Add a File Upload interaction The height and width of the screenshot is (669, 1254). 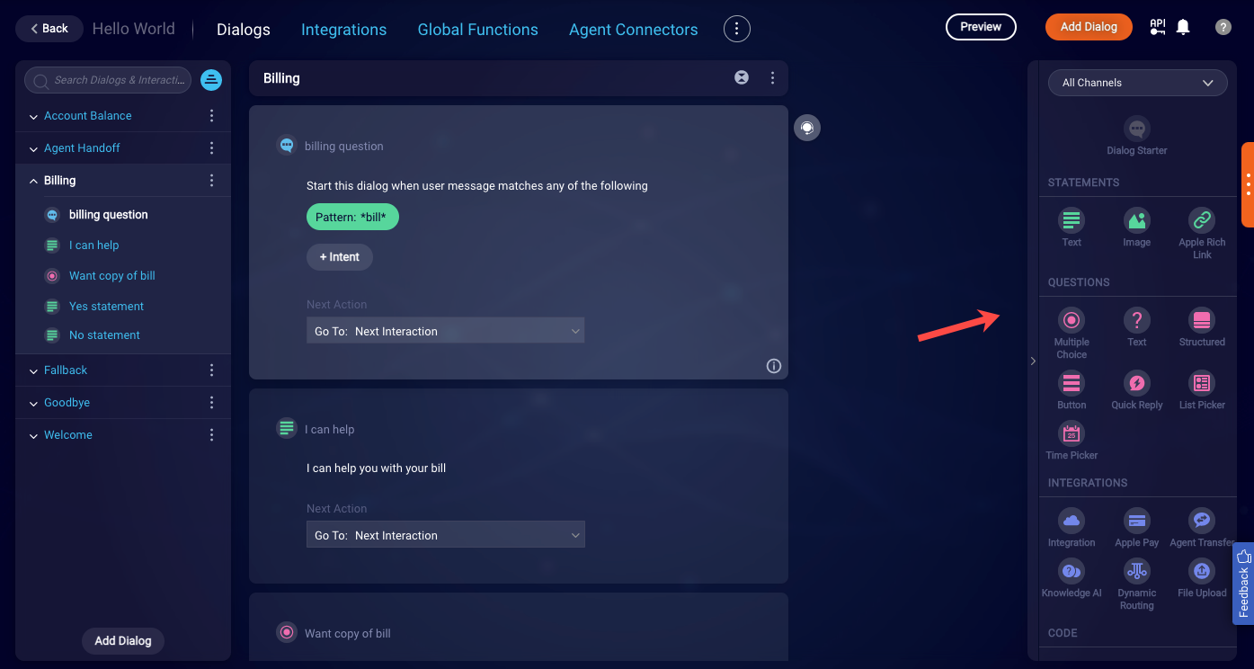[1202, 571]
